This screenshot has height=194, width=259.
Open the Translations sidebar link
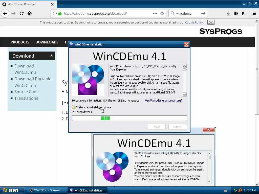point(26,98)
